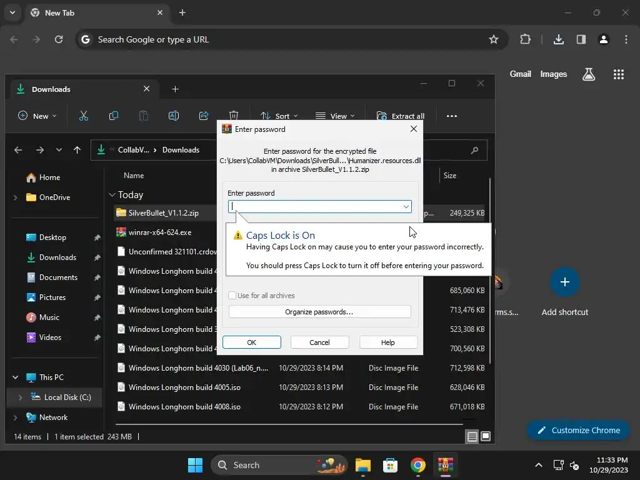640x480 pixels.
Task: Click the search magnifier in Explorer search box
Action: click(474, 150)
